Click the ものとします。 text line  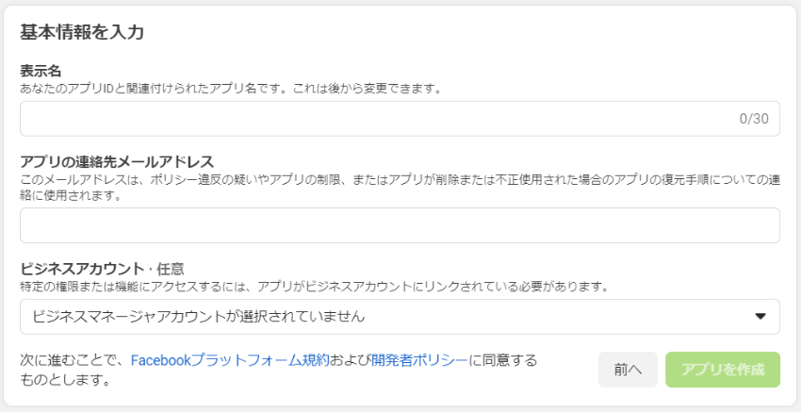tap(65, 380)
